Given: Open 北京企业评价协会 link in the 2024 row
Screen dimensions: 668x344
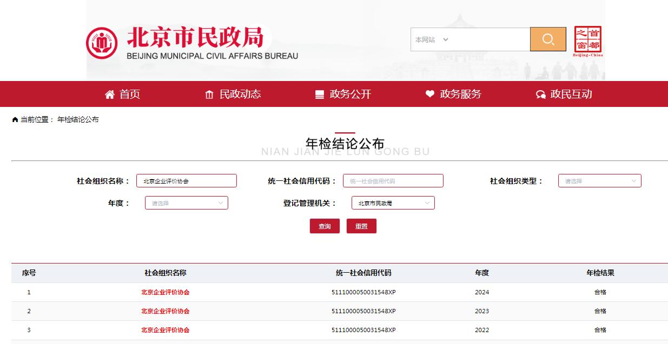Looking at the screenshot, I should pyautogui.click(x=166, y=292).
